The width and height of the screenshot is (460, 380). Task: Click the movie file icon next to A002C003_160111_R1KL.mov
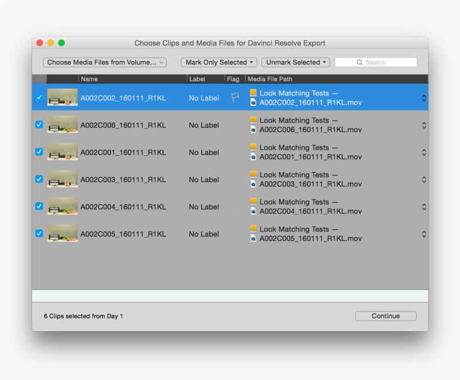(254, 184)
